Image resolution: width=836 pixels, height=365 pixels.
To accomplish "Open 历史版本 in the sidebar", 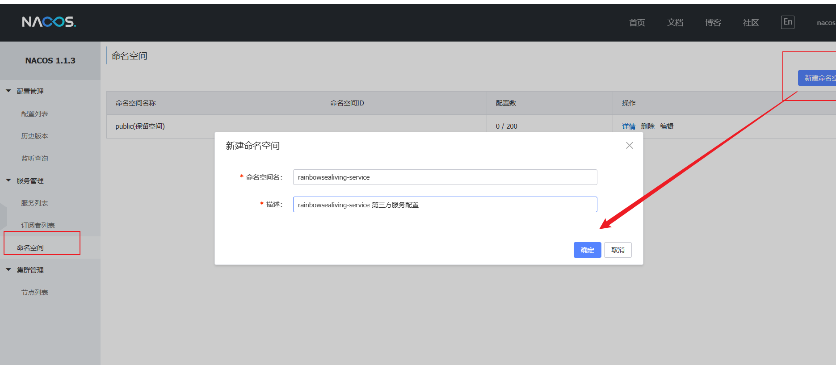I will tap(34, 136).
